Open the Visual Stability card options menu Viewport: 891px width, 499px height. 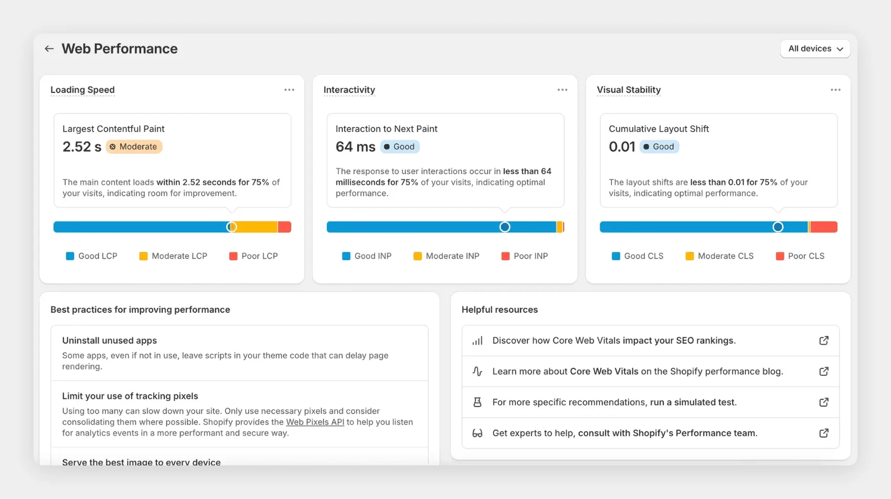click(835, 90)
